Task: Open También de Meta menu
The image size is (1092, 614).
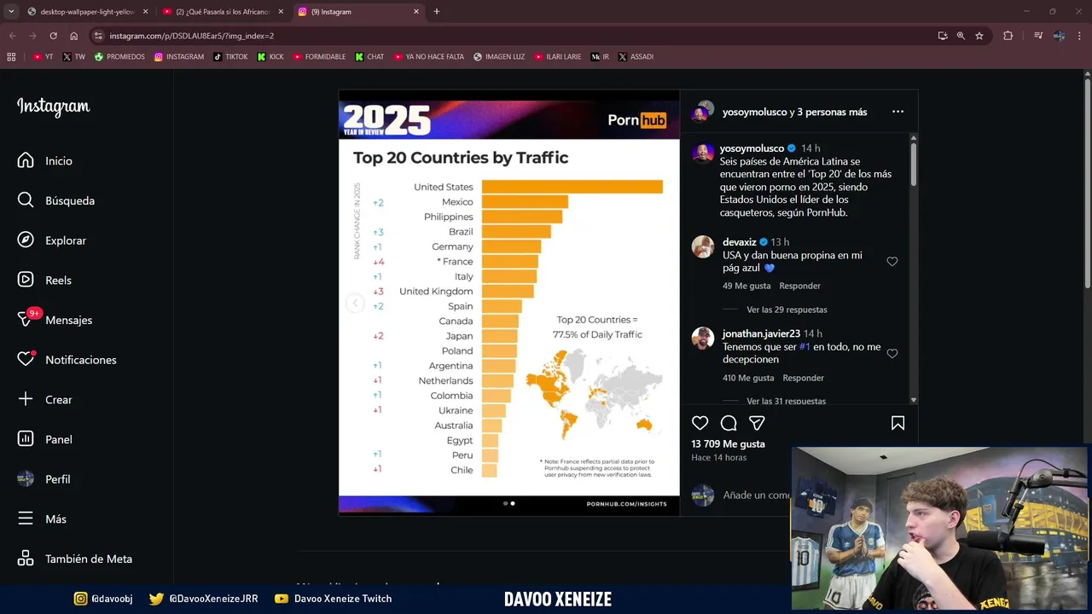Action: pos(74,559)
